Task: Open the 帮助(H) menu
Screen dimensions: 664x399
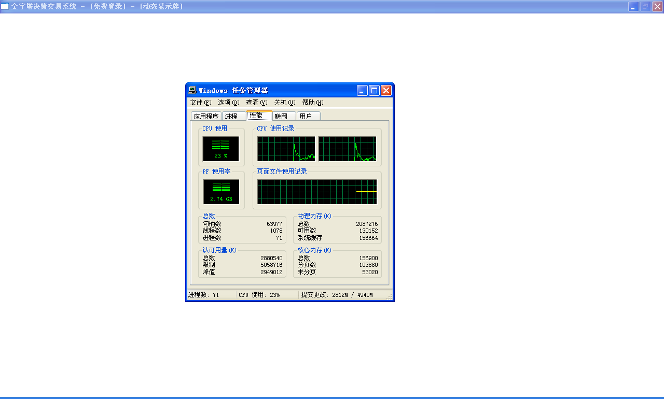Action: [x=313, y=103]
